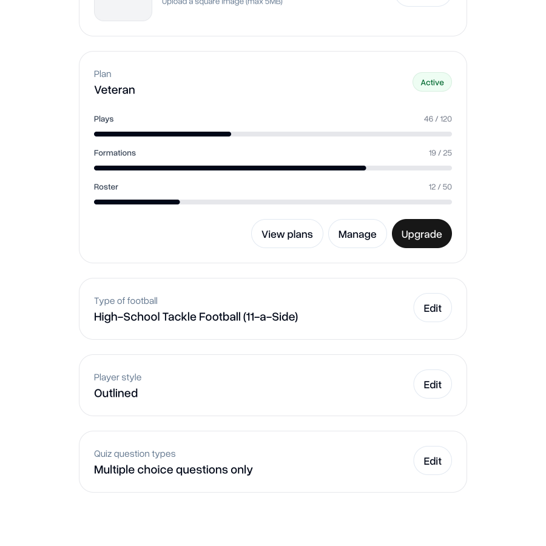Edit the Player style setting
This screenshot has width=546, height=546.
coord(433,385)
